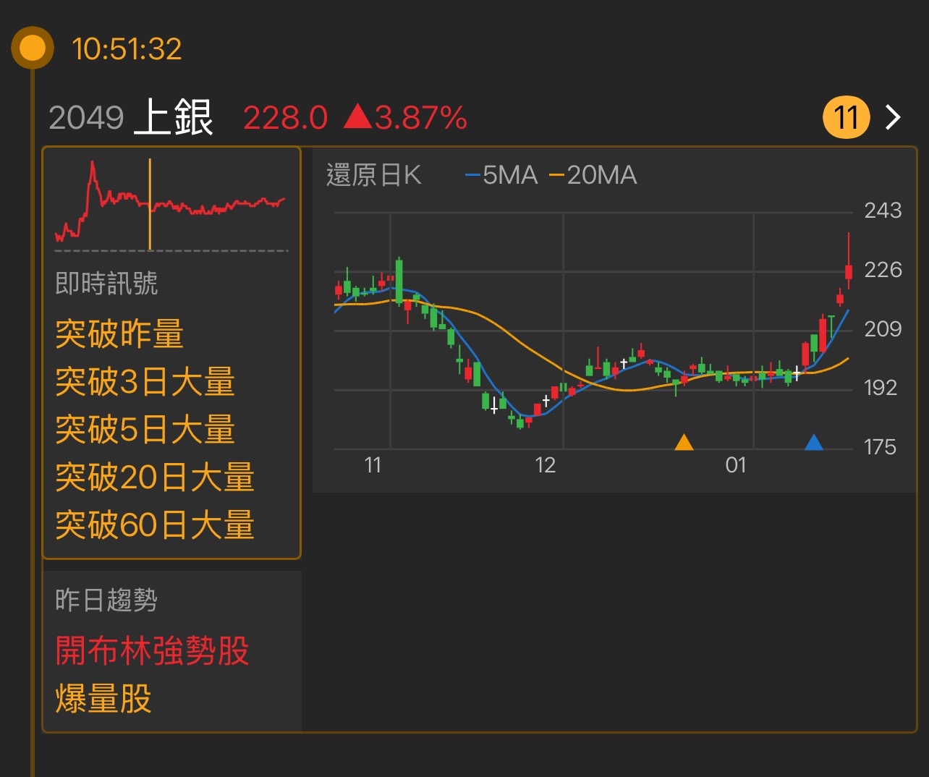Screen dimensions: 929x777
Task: Click the 開布林強勢股 trend indicator
Action: [151, 652]
